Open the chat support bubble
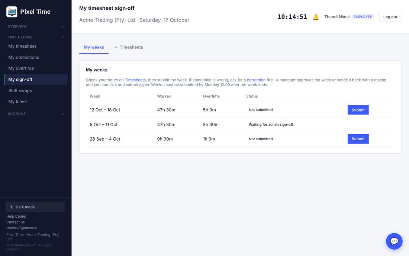 coord(394,241)
